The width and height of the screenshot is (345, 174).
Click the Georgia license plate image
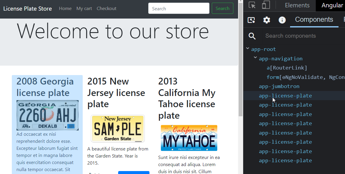(48, 115)
